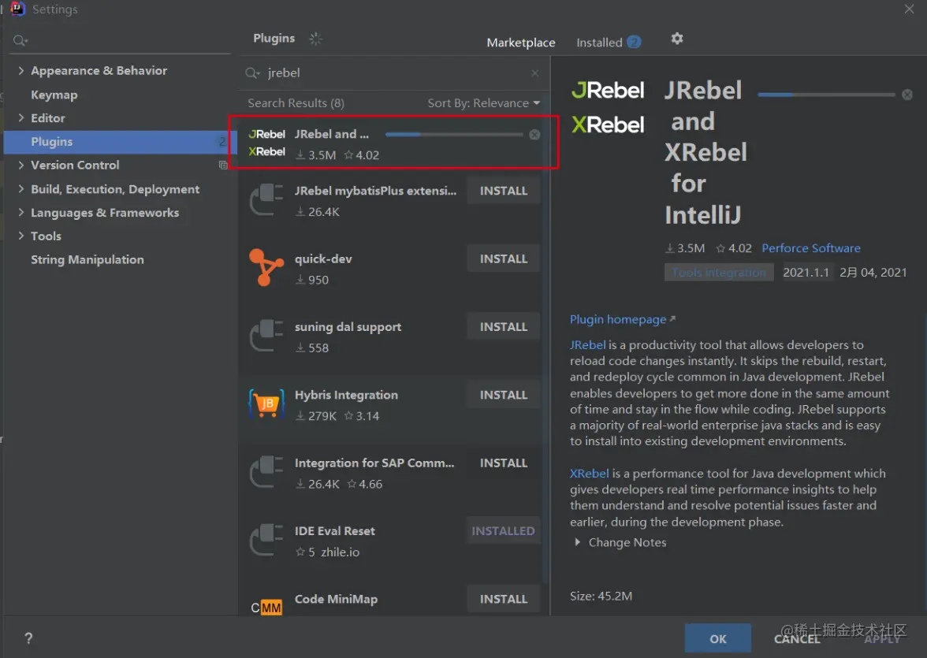Click the 2021.1.1 version text
Screen dimensions: 927x658
coord(806,272)
